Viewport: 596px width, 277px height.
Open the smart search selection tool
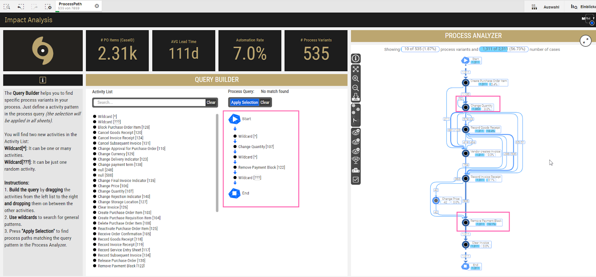point(7,6)
